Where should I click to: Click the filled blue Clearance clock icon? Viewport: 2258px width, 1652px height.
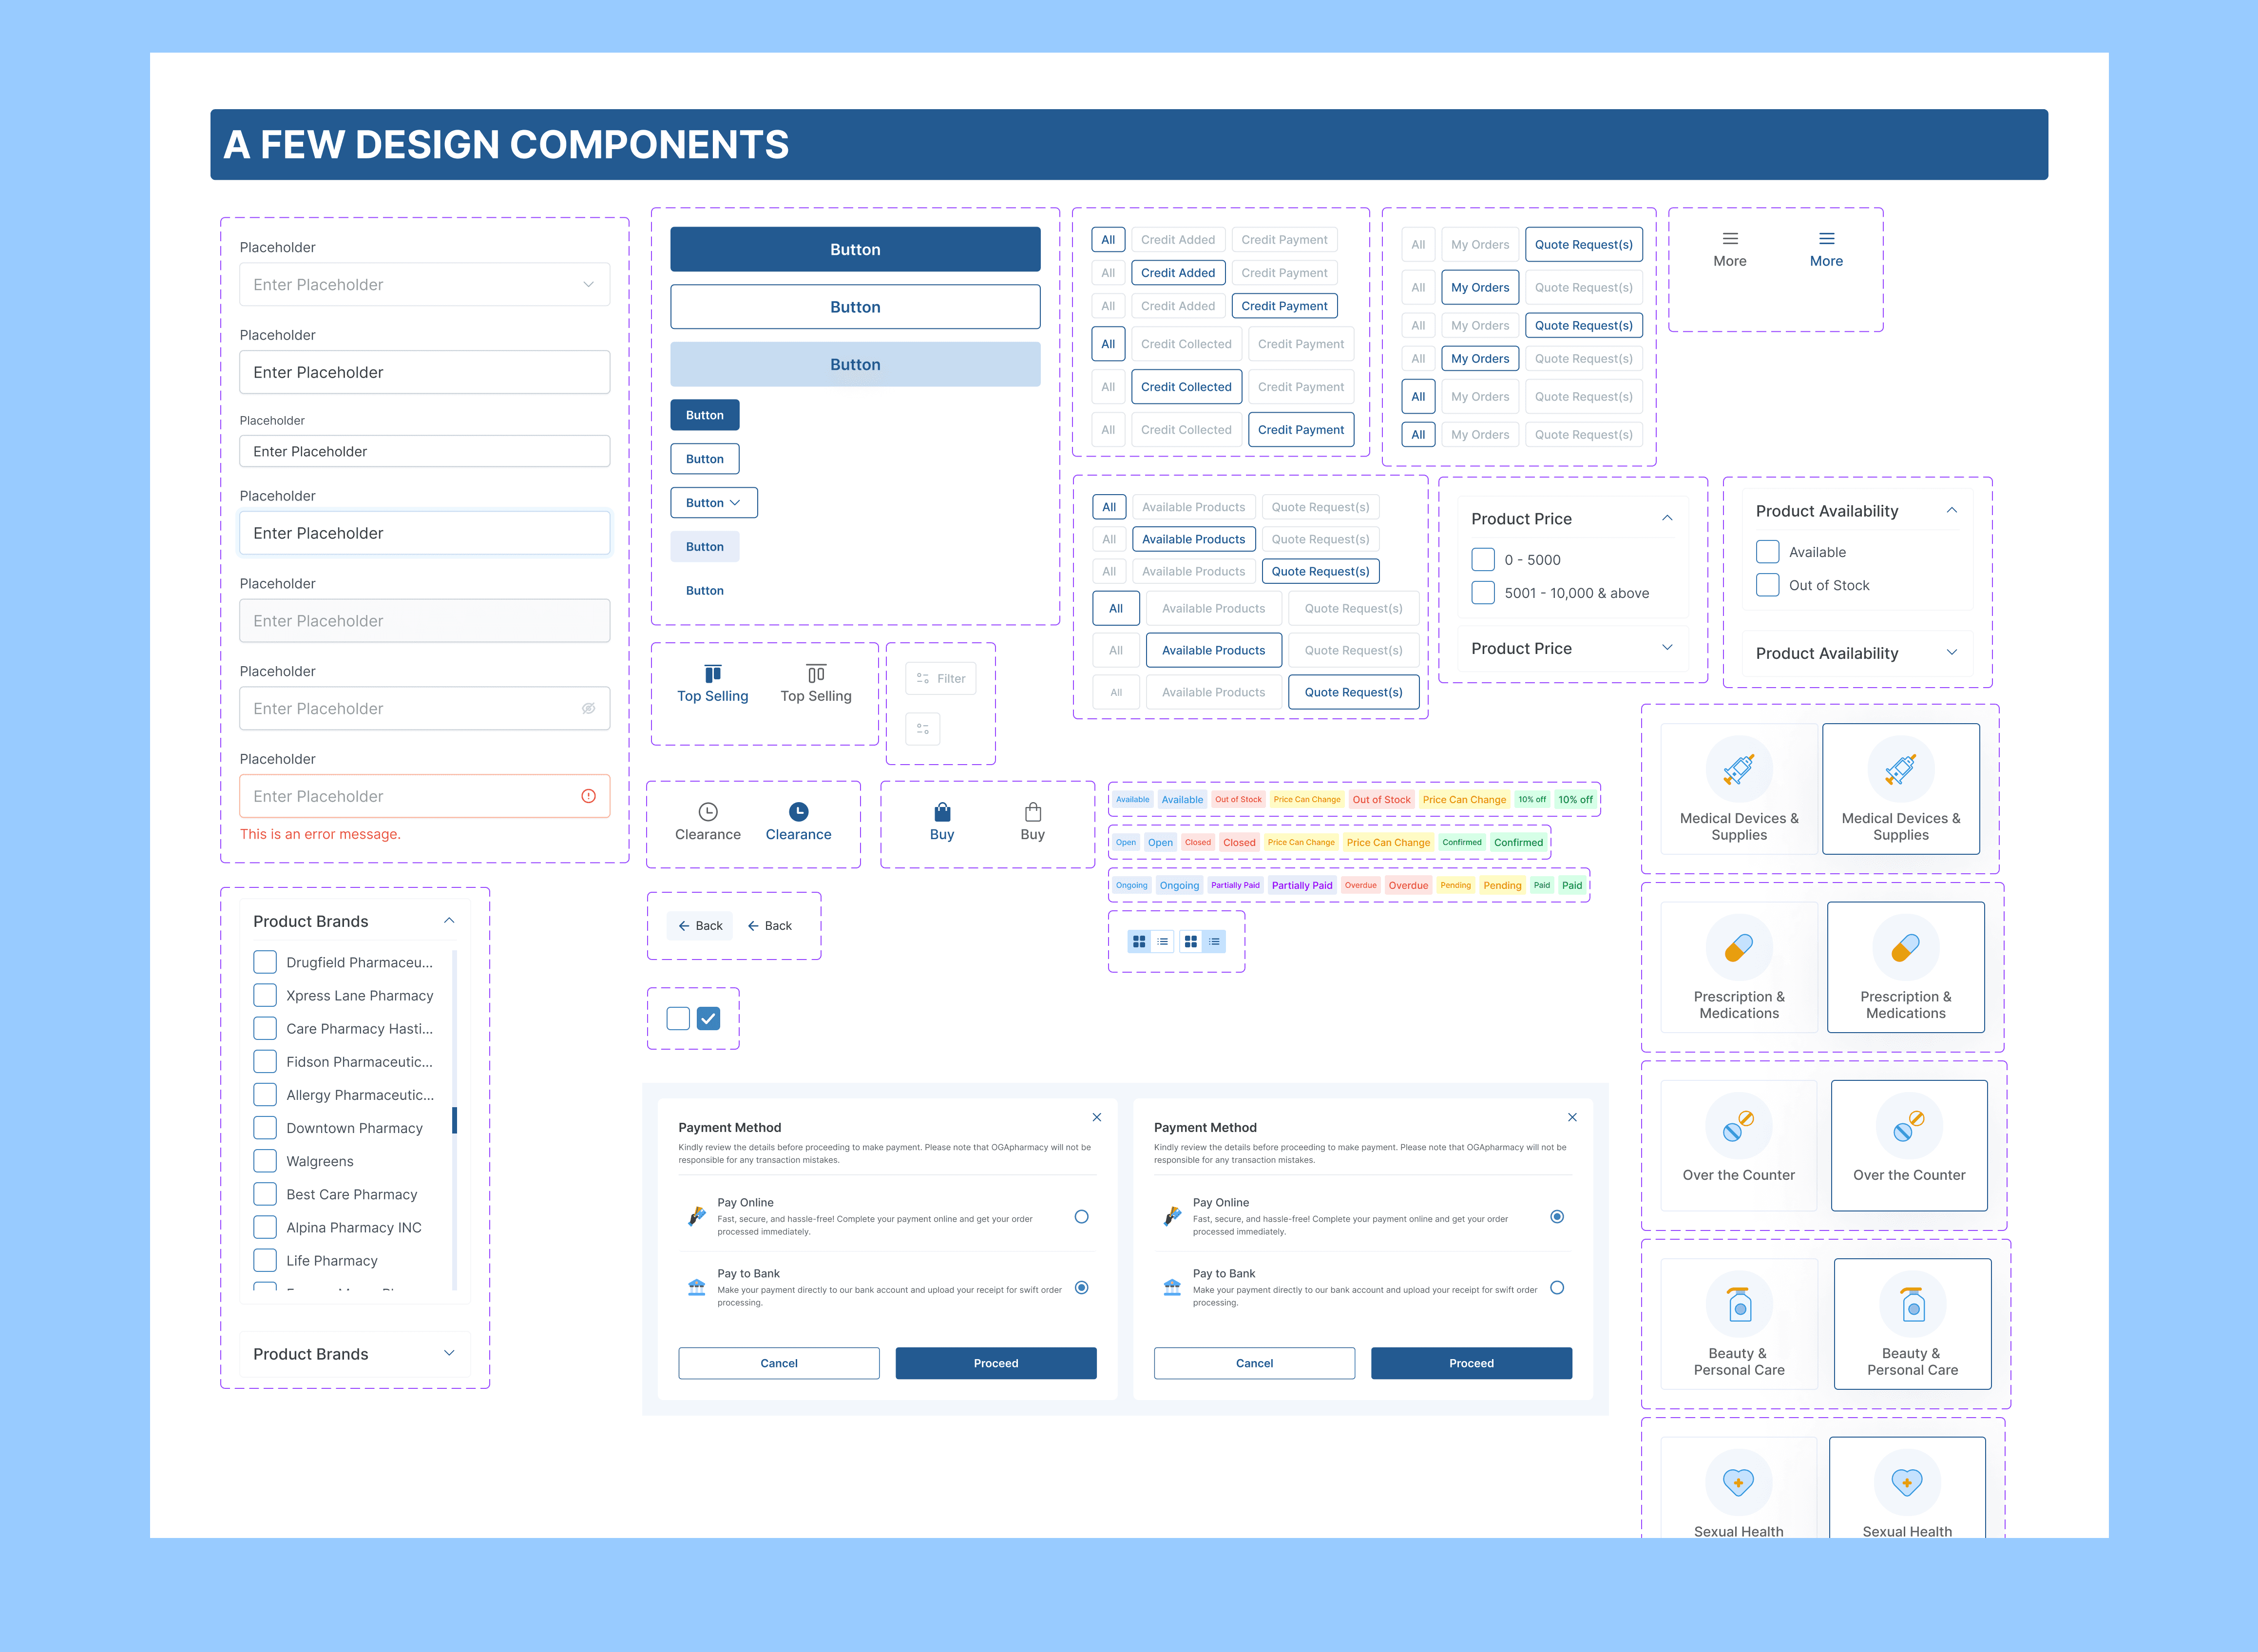pyautogui.click(x=798, y=812)
